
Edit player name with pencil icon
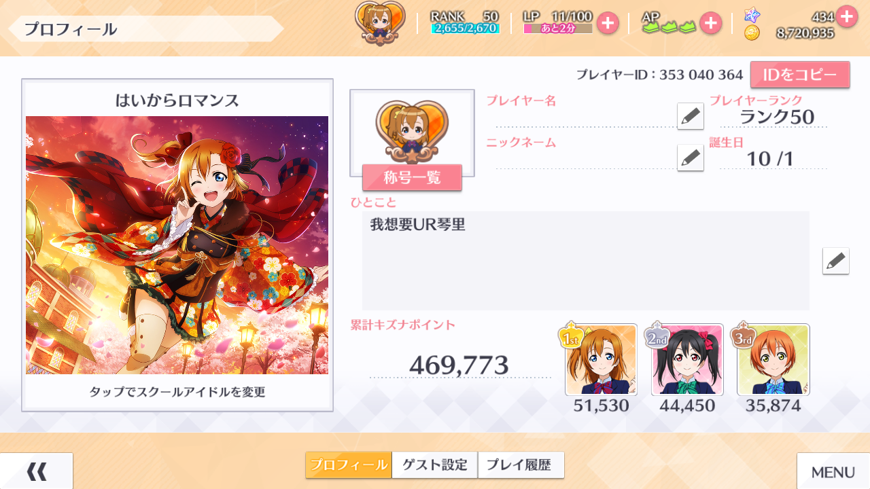point(691,116)
